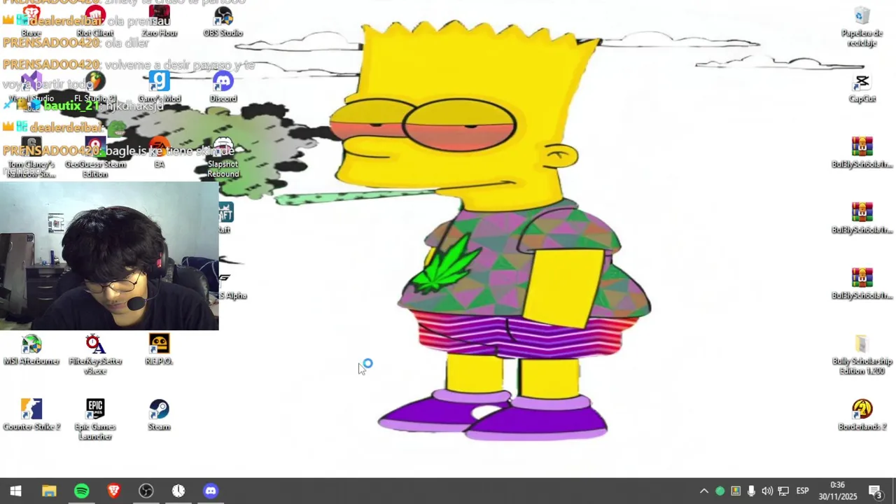The image size is (896, 504).
Task: Select the MSI Afterburner desktop icon
Action: pyautogui.click(x=31, y=349)
